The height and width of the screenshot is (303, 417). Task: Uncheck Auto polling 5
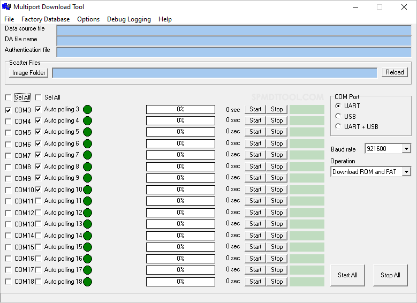click(39, 132)
